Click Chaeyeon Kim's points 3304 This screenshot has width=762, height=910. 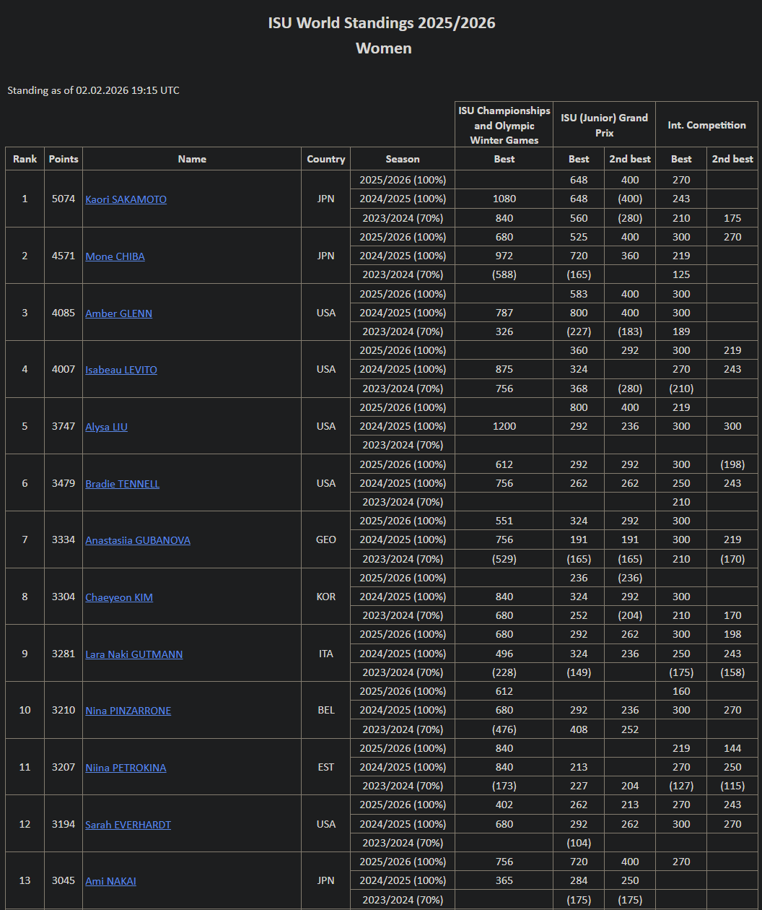pyautogui.click(x=63, y=597)
